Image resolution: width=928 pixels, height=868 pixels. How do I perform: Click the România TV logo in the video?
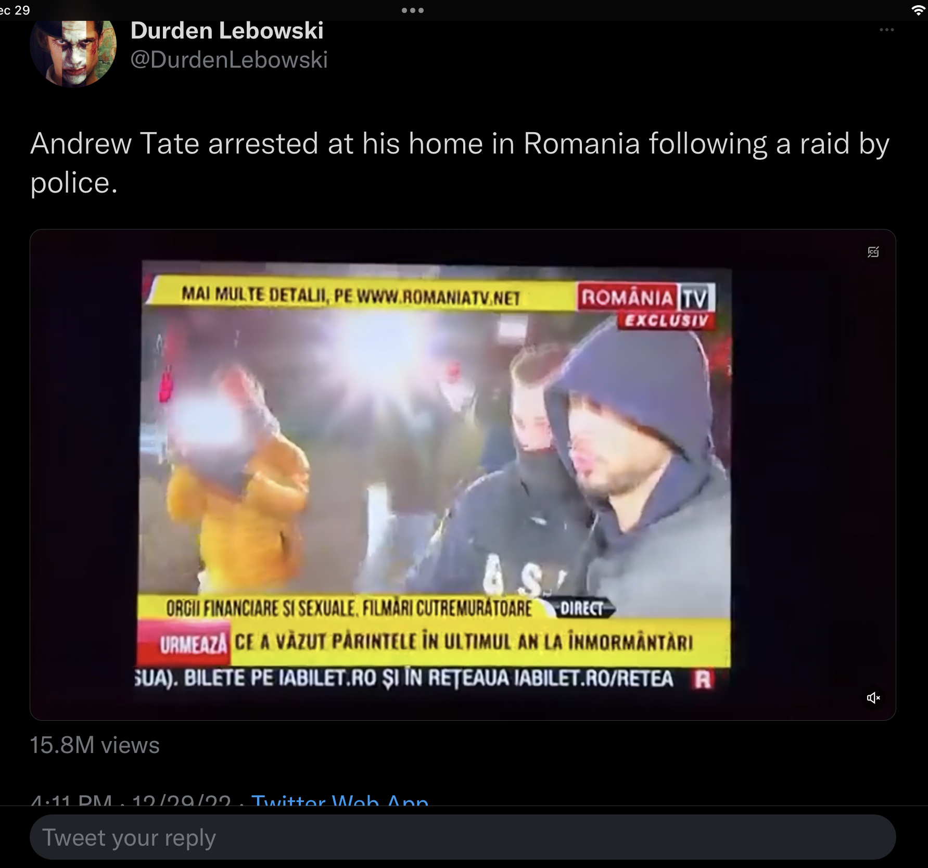tap(646, 298)
